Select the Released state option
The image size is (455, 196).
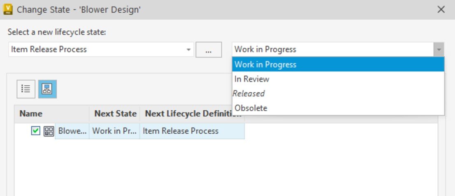click(x=338, y=93)
